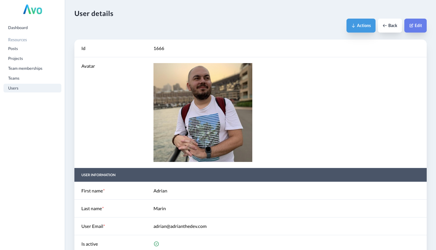Screen dimensions: 436x250
Task: Click the Avatar field label
Action: point(88,66)
